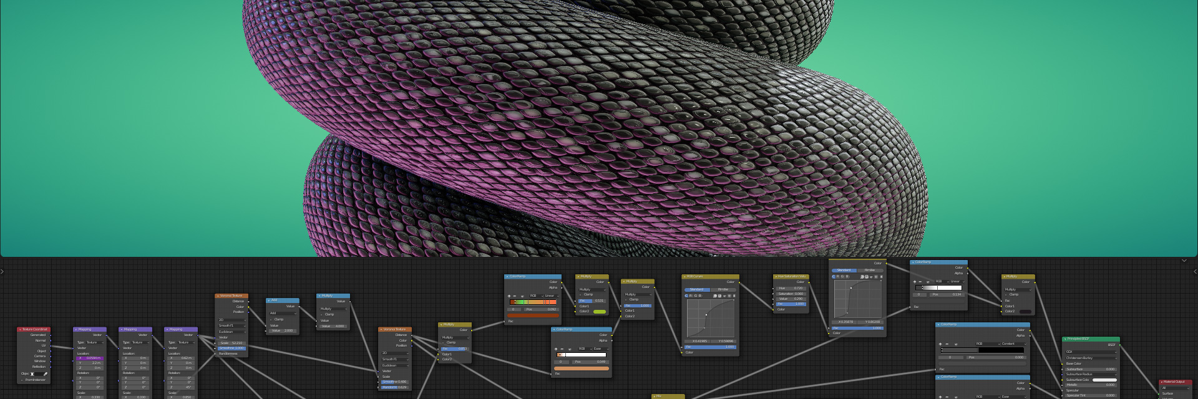Click the eyedropper in Texture Coordinate node
The height and width of the screenshot is (399, 1198).
[x=45, y=374]
